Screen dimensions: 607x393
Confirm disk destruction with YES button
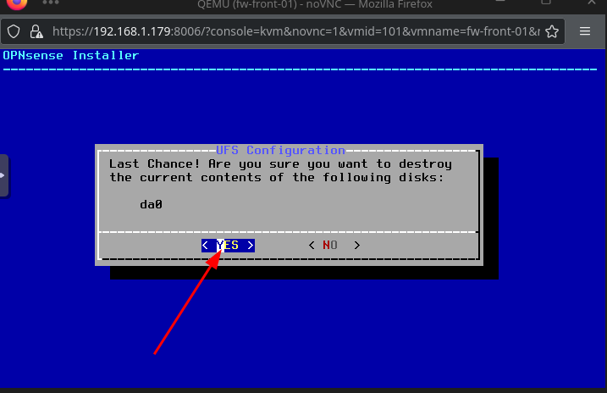[x=228, y=245]
